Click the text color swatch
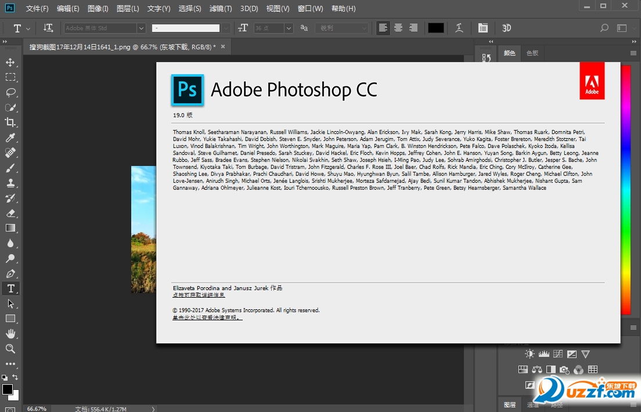641x412 pixels. point(435,27)
